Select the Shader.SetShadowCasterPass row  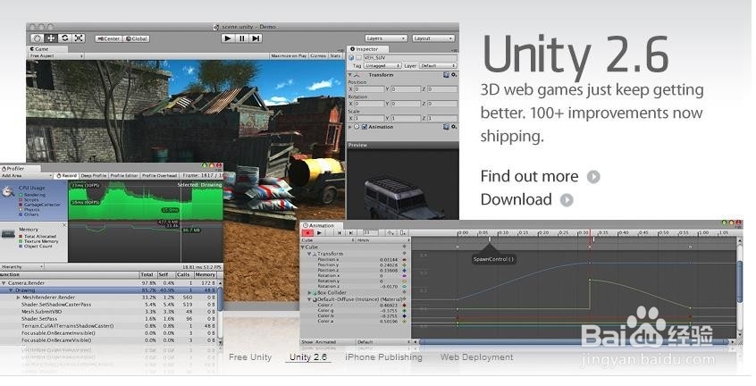click(109, 305)
